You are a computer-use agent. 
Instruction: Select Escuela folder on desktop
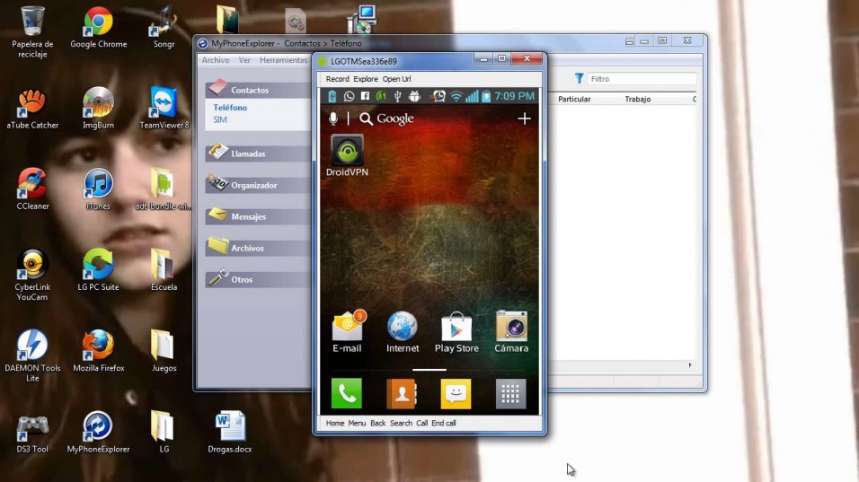coord(164,270)
